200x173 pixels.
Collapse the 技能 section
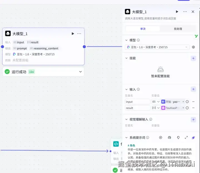click(126, 58)
